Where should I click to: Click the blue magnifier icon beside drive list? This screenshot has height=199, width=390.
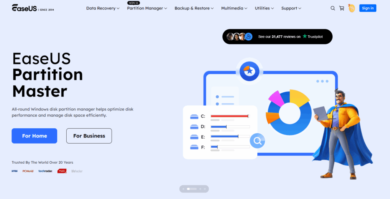[x=257, y=141]
